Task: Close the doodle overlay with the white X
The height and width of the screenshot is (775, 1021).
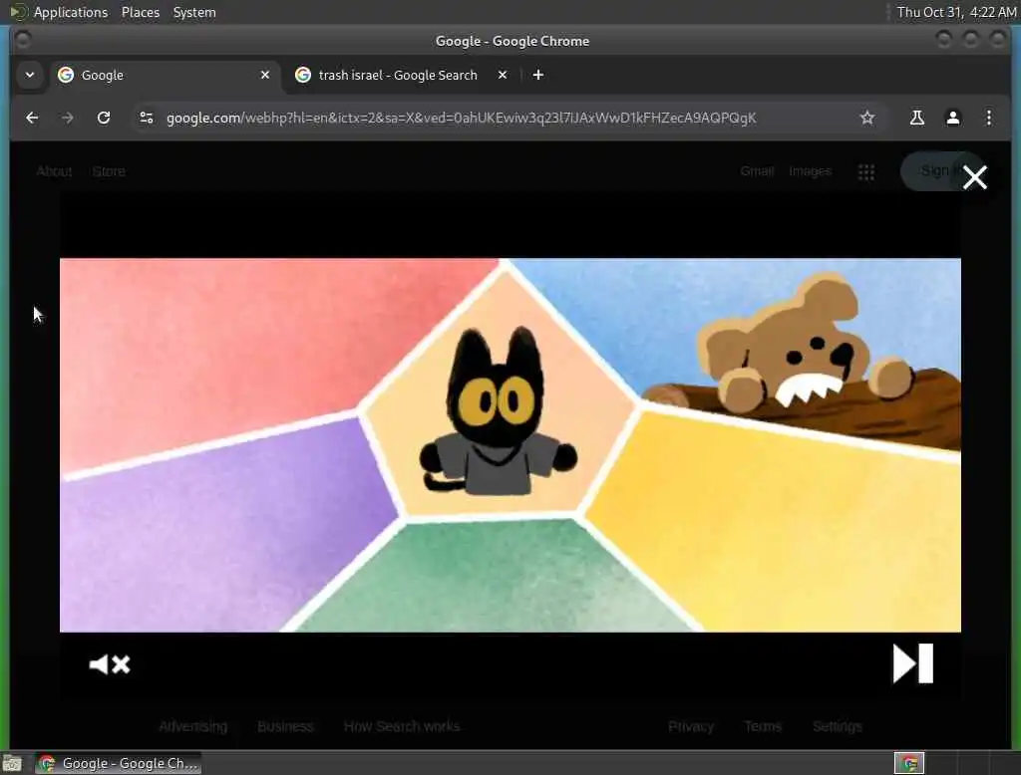Action: tap(975, 177)
